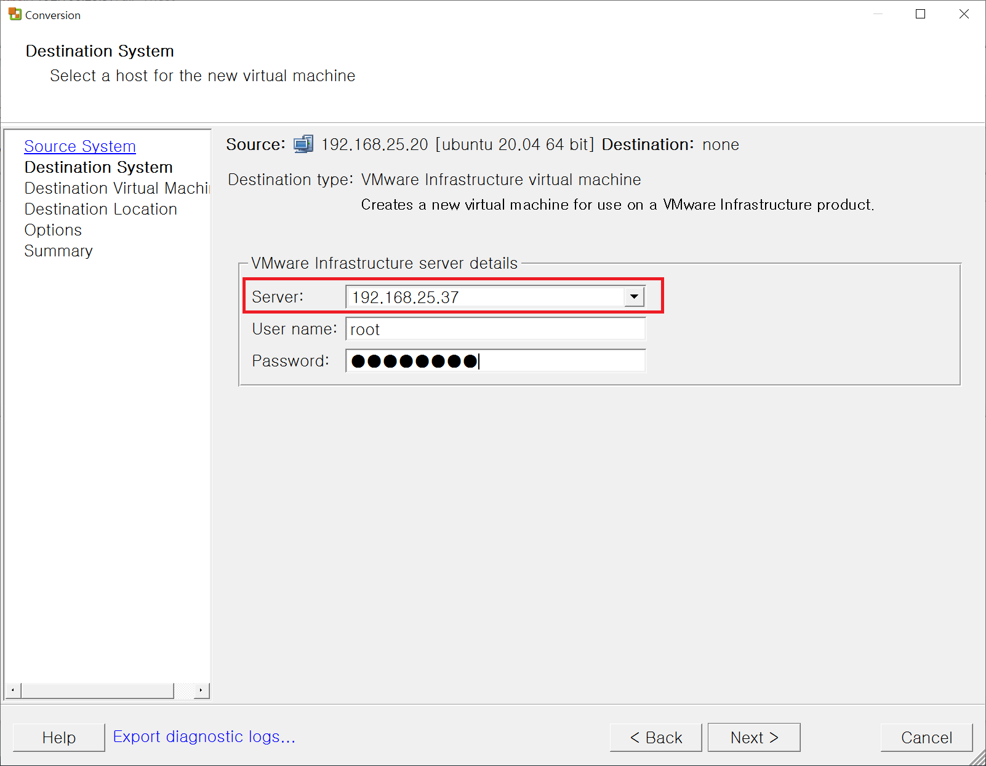Select Destination Virtual Machine step
Viewport: 986px width, 766px height.
pyautogui.click(x=117, y=188)
